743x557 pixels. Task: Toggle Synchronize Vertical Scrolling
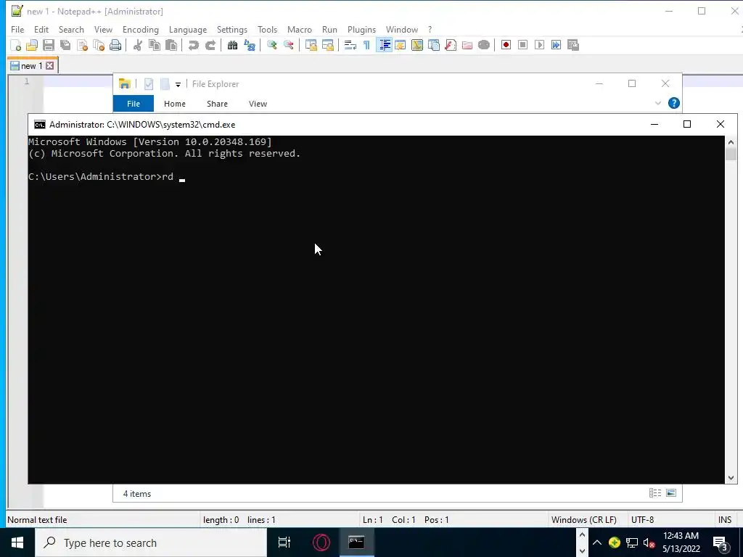tap(311, 45)
